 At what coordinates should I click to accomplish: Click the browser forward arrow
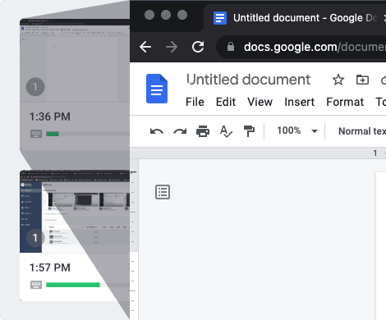172,47
